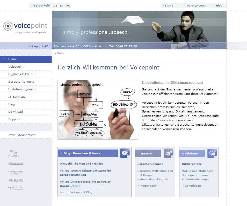Click the whiteboard diagram image
Screen dimensions: 247x206
point(98,110)
